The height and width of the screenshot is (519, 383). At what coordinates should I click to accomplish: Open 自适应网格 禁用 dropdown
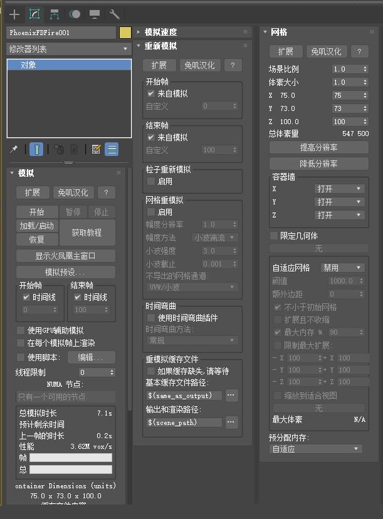(x=342, y=268)
